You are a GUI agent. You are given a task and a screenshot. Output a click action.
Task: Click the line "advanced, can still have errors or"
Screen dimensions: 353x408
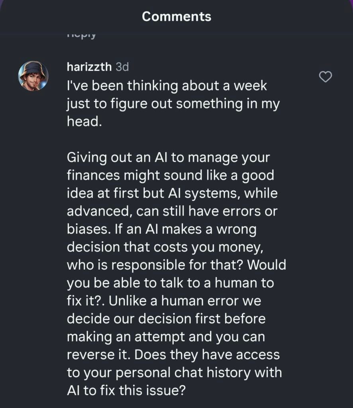point(172,212)
